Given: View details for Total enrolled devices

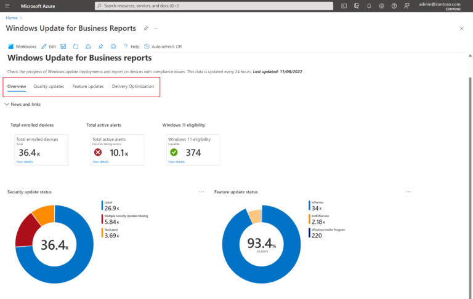Looking at the screenshot, I should (x=25, y=162).
